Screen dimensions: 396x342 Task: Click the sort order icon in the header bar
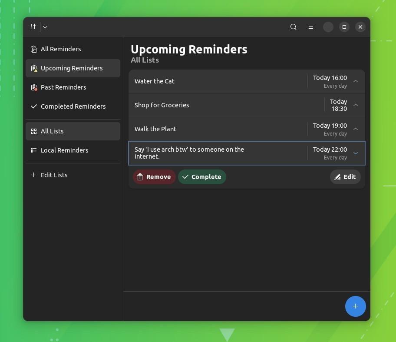33,27
